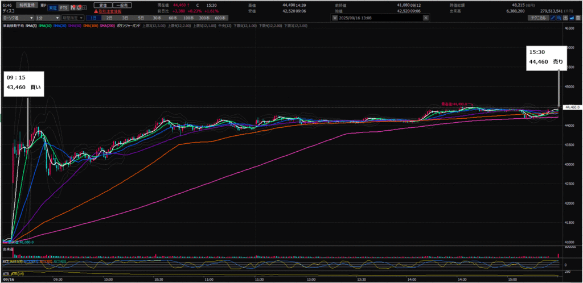Click the 貸借 button
This screenshot has width=583, height=283.
(103, 5)
